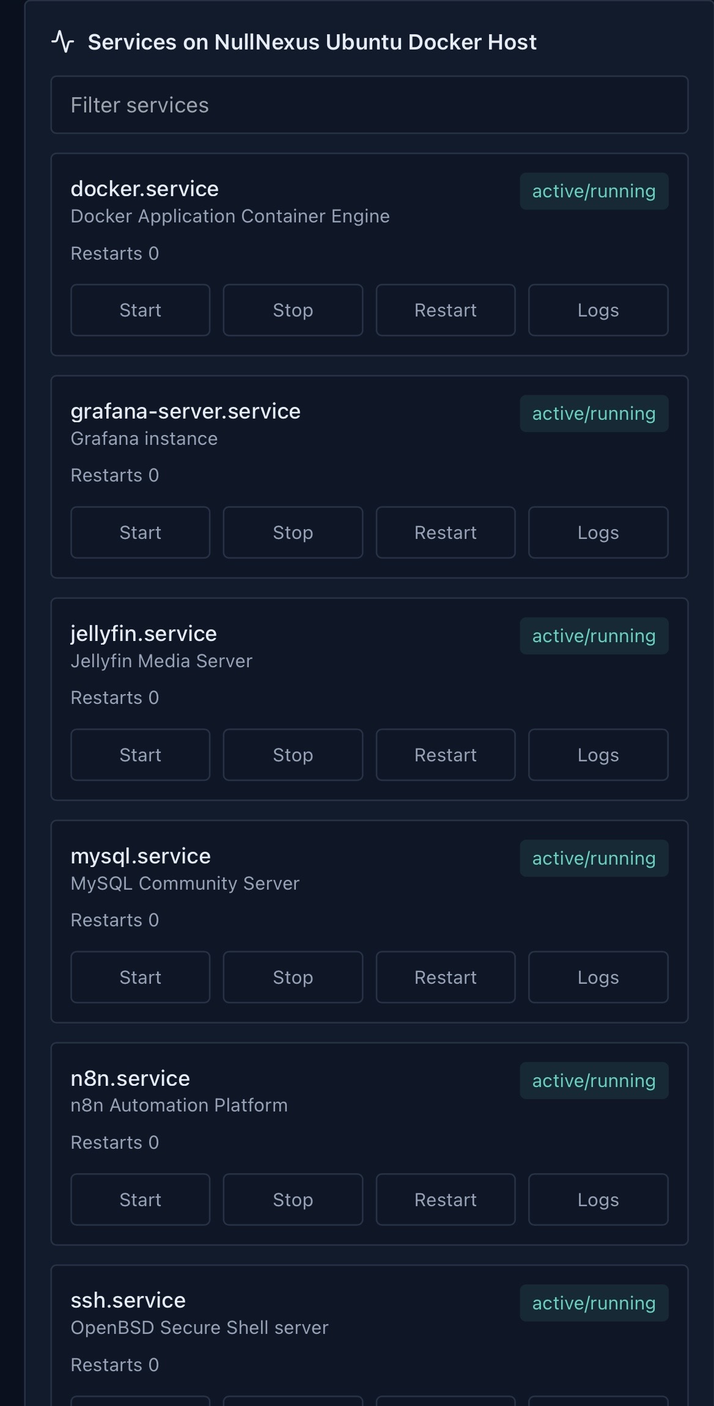
Task: Click 'OpenBSD Secure Shell server' description
Action: [x=200, y=1328]
